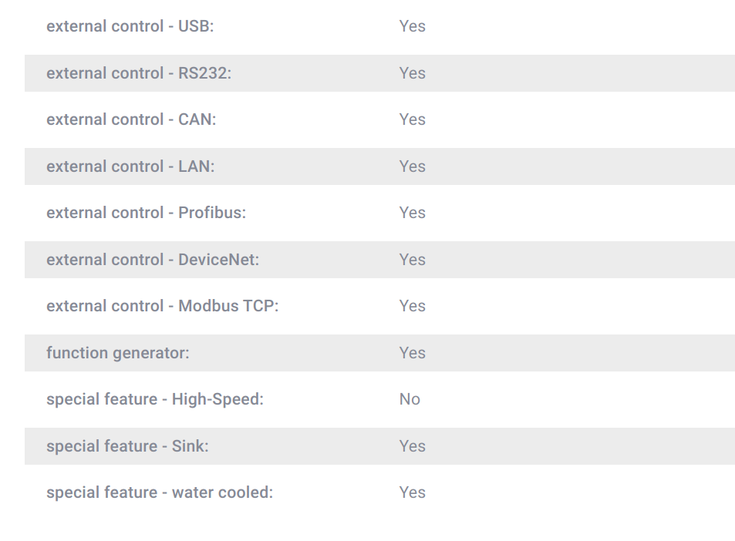Select the Yes value beside function generator
The width and height of the screenshot is (735, 541).
412,353
